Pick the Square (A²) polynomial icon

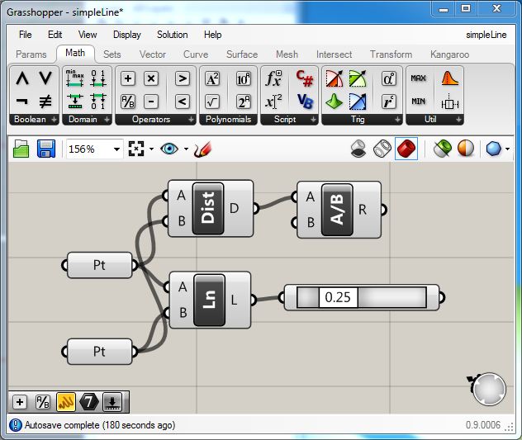(212, 79)
